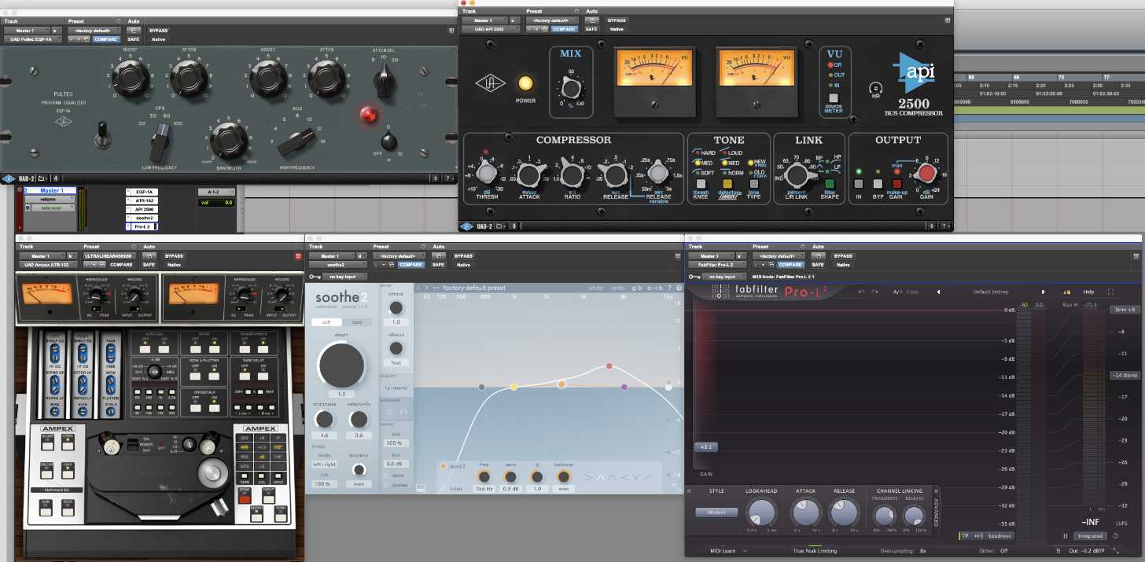This screenshot has width=1145, height=562.
Task: Click the Integrated button in Pro-L 2
Action: (x=1091, y=535)
